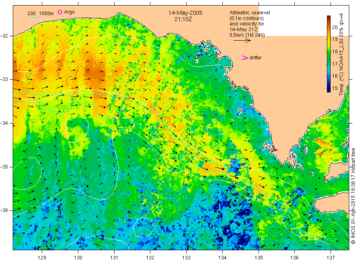Click the '0.5m/s (1kt 24h)' scale text
The height and width of the screenshot is (263, 358).
click(x=247, y=35)
